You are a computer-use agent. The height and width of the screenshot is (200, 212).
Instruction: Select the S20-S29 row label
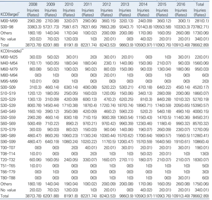point(8,99)
